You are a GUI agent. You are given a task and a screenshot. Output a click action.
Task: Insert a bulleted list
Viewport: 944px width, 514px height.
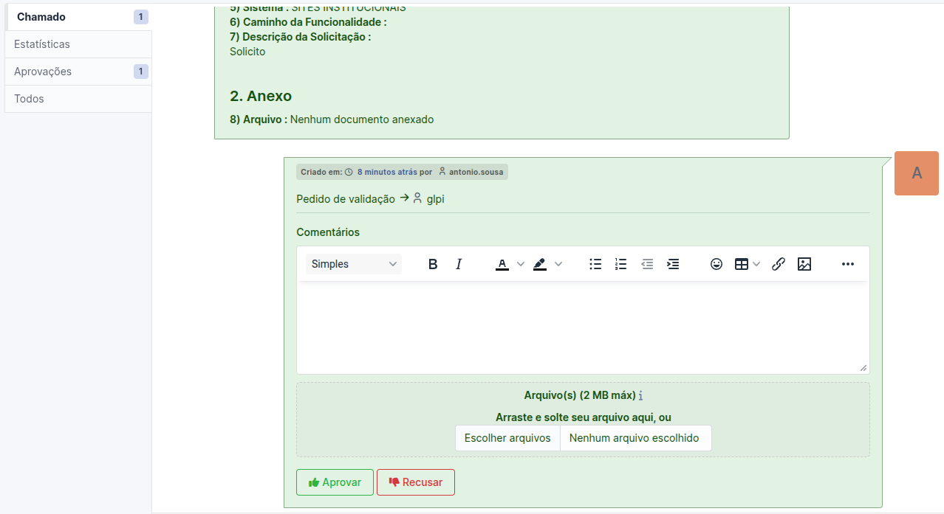click(x=595, y=264)
